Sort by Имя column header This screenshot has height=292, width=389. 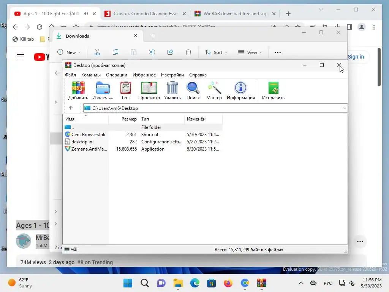pyautogui.click(x=85, y=119)
